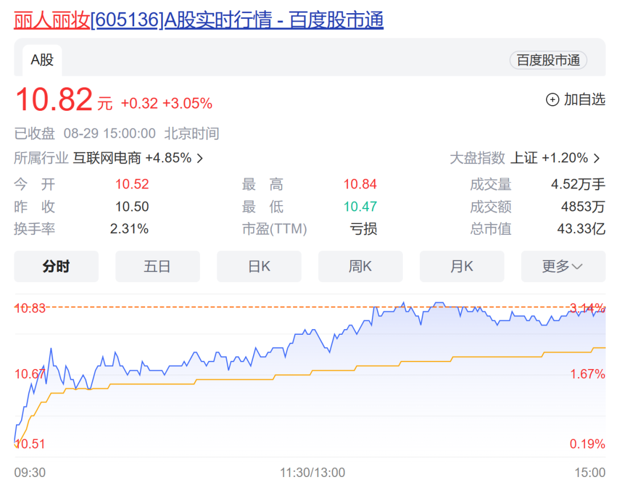Viewport: 617px width, 485px height.
Task: Click the 10.67 price axis label
Action: (30, 374)
